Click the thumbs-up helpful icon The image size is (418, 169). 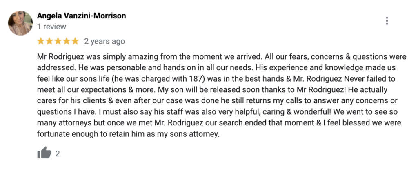(x=44, y=153)
